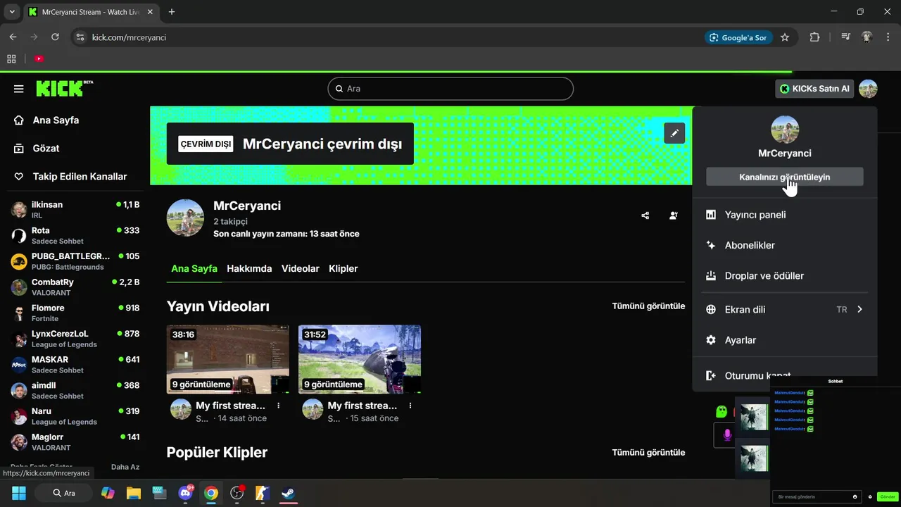Image resolution: width=901 pixels, height=507 pixels.
Task: Open the profile avatar at top right
Action: [x=868, y=89]
